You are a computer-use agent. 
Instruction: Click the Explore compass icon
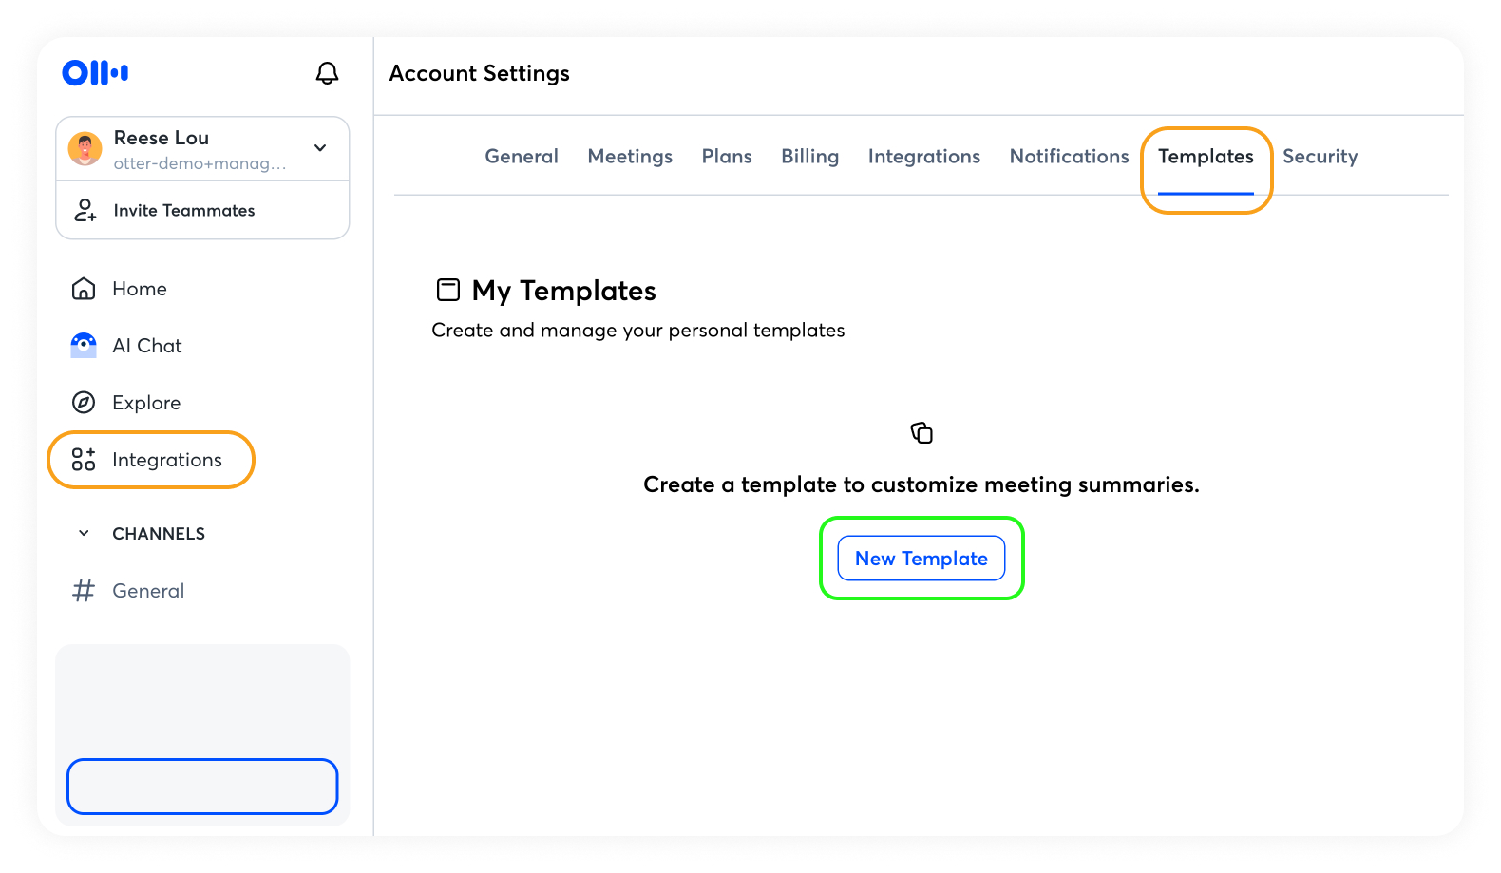click(x=84, y=403)
